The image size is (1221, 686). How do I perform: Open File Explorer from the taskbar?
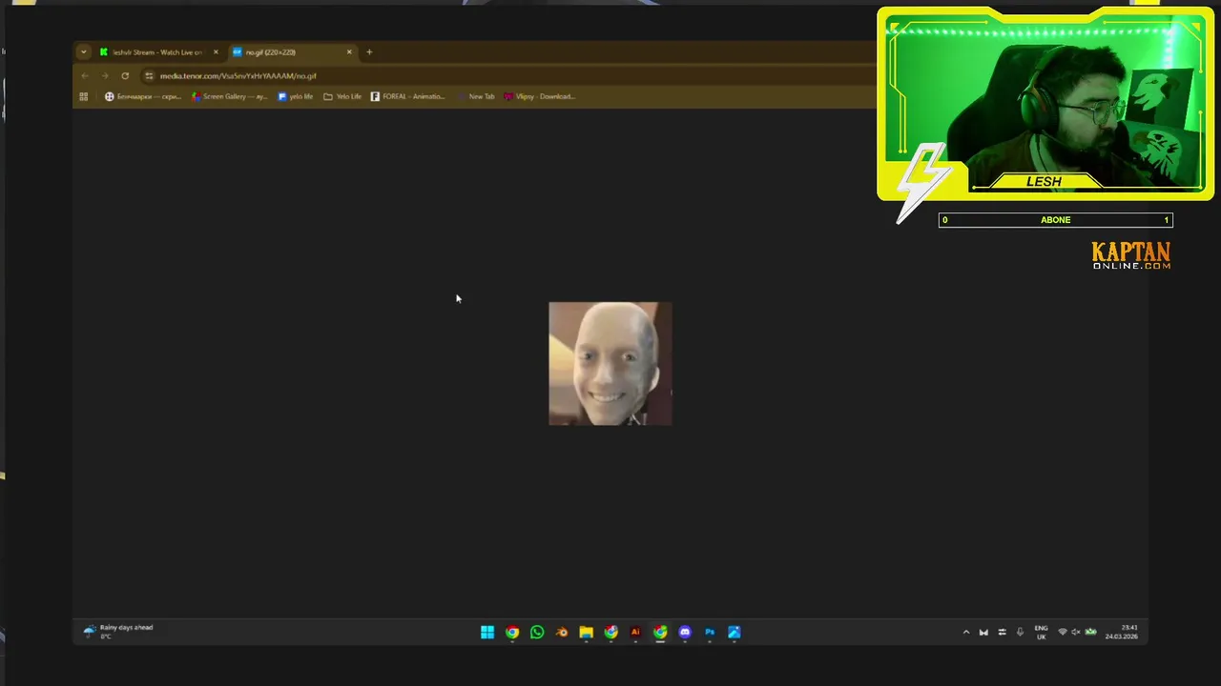pyautogui.click(x=587, y=632)
